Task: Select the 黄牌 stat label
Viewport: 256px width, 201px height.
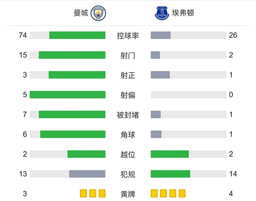Action: [x=128, y=194]
